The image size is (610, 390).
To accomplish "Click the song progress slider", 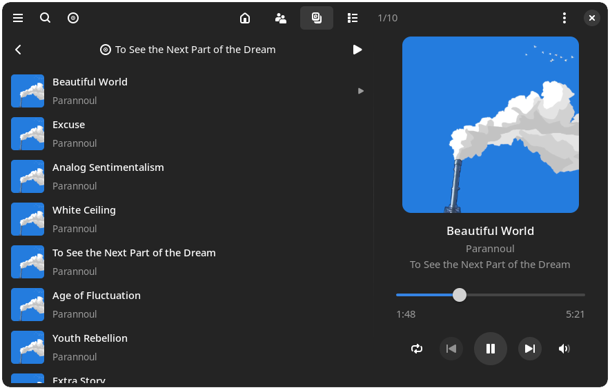I will point(491,295).
